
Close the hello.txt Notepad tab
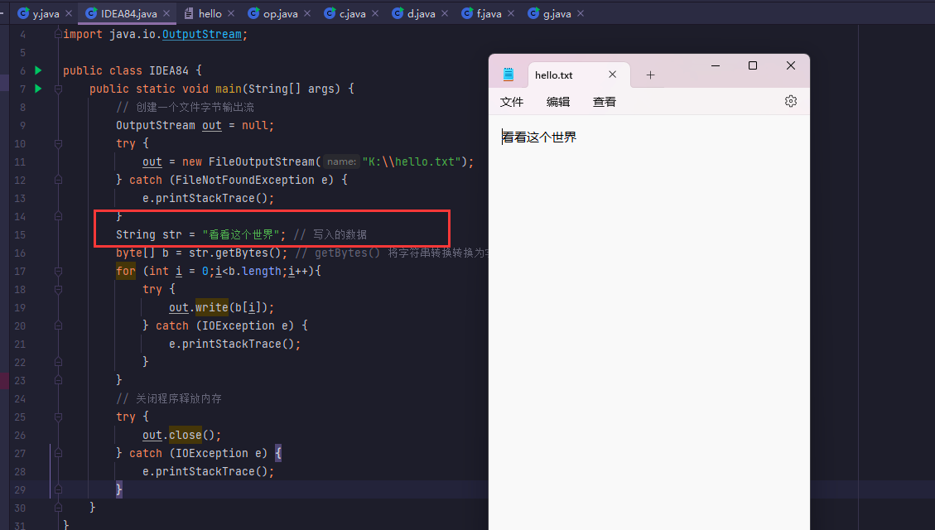[613, 75]
